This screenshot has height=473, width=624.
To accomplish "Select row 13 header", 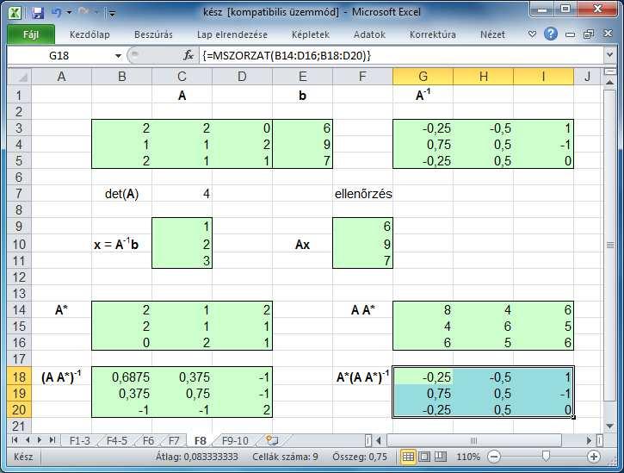I will pos(19,293).
